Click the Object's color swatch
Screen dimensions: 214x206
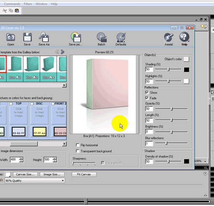coord(186,59)
